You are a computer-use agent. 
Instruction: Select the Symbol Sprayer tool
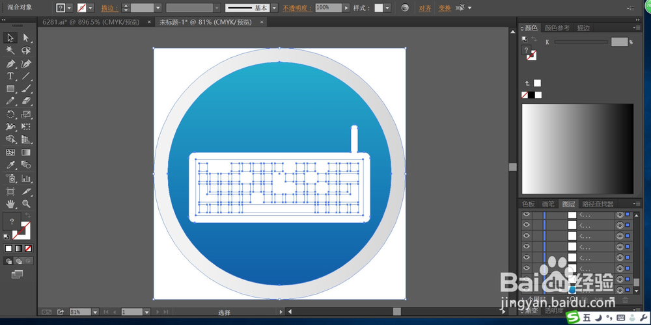[10, 179]
